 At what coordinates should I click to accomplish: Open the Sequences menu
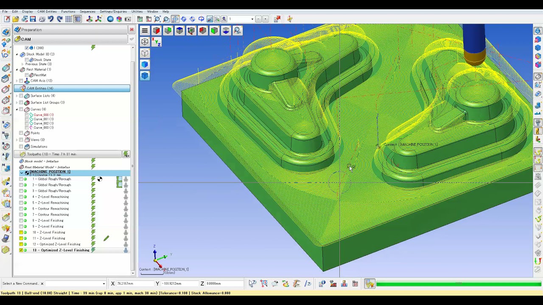tap(87, 11)
